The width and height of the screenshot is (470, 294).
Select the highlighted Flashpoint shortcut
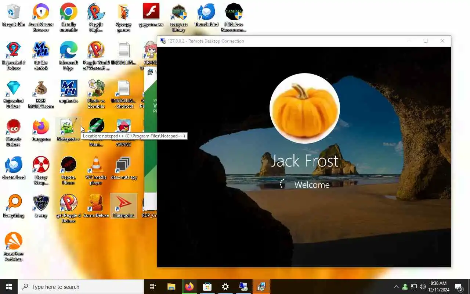point(124,206)
